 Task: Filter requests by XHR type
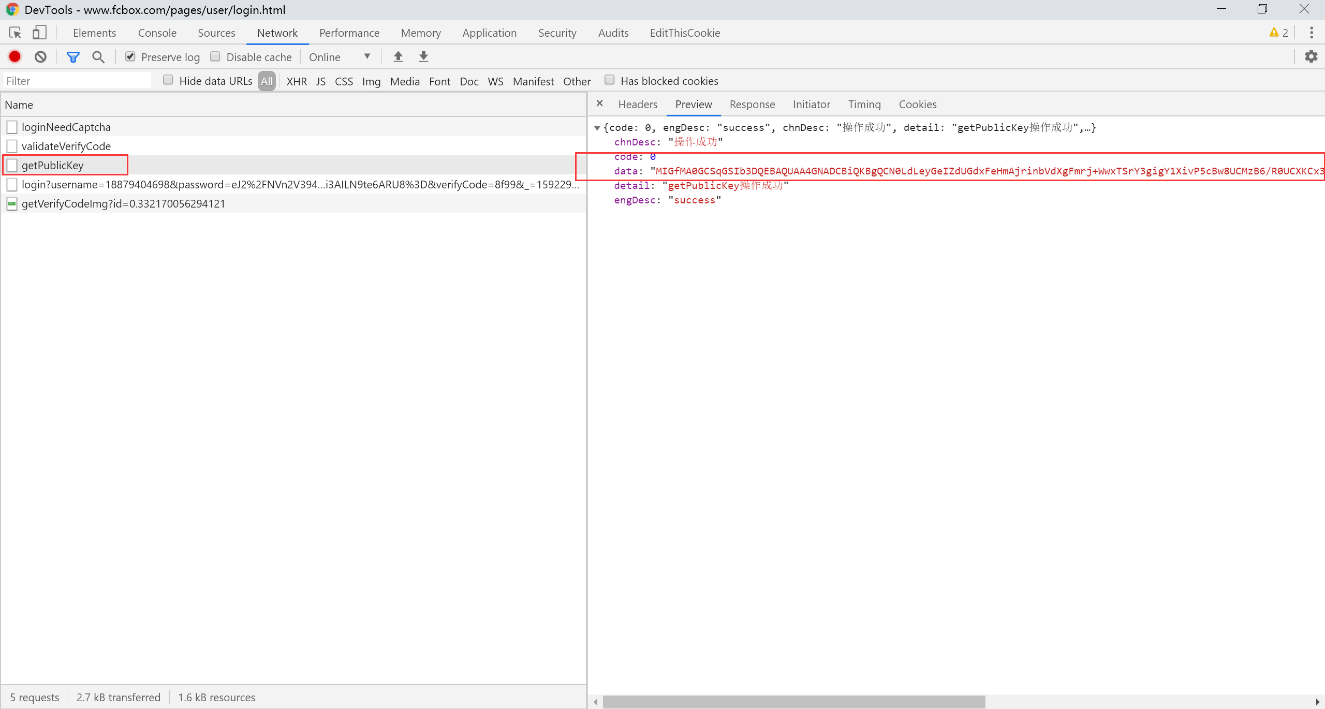coord(297,81)
